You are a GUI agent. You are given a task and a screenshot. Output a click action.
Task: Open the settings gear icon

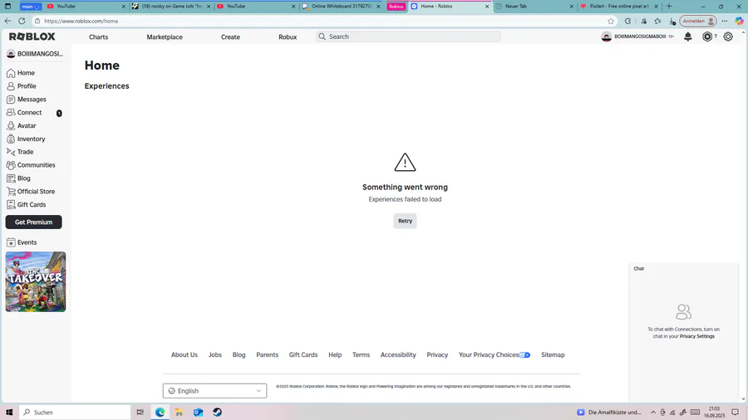pos(728,37)
